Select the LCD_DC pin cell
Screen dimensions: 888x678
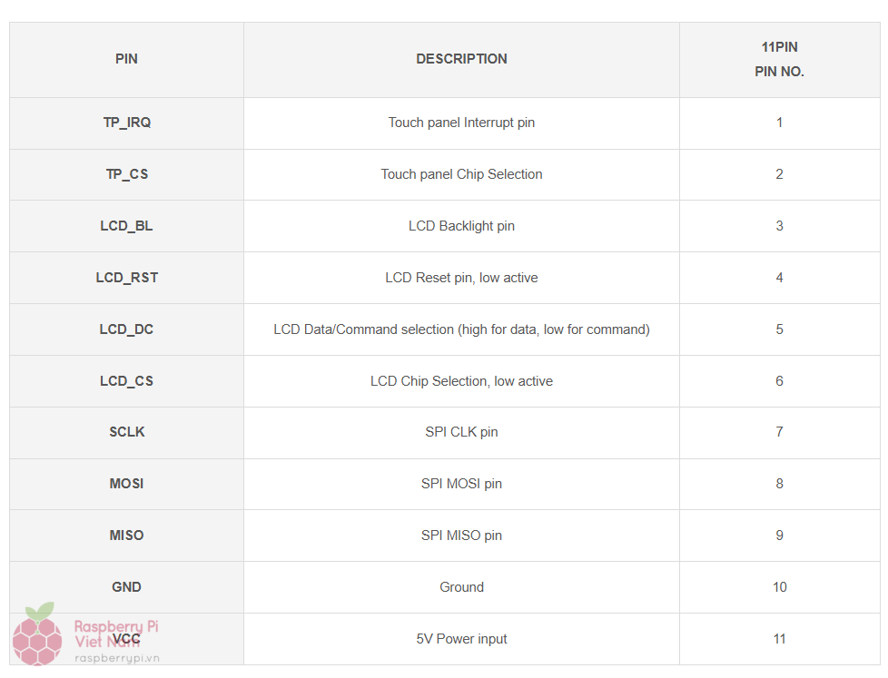click(127, 329)
